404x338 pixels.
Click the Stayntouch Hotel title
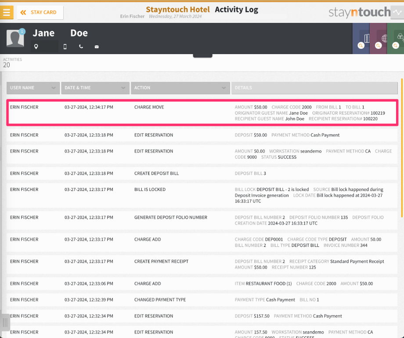click(178, 10)
